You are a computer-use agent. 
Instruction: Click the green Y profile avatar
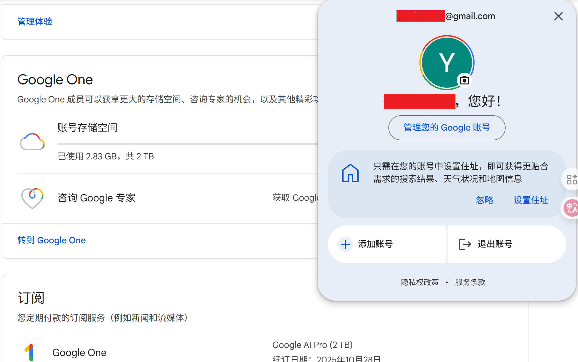click(447, 62)
